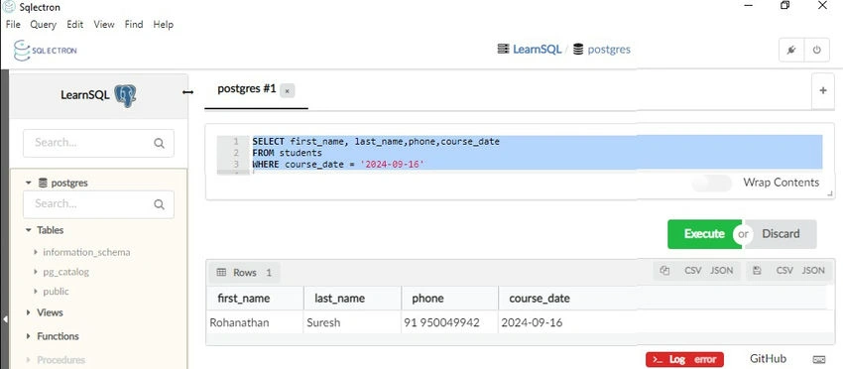Open the GitHub link
843x369 pixels.
pos(768,359)
